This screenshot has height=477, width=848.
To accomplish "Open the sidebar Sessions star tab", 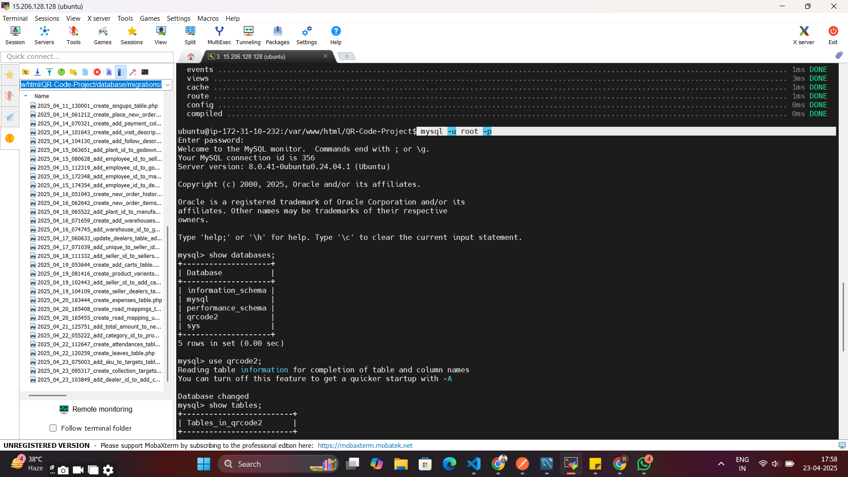I will [x=10, y=75].
